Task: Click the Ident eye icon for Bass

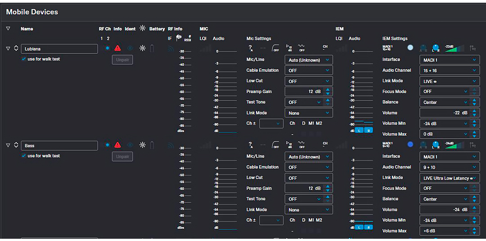Action: pyautogui.click(x=130, y=145)
